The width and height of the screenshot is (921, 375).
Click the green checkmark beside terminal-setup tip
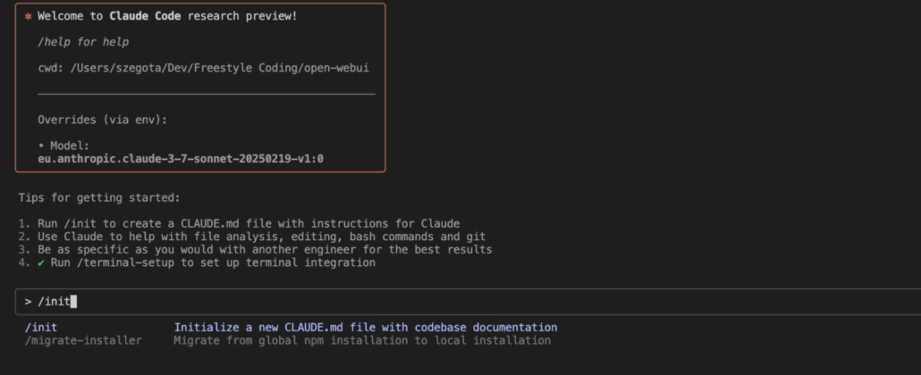click(41, 263)
